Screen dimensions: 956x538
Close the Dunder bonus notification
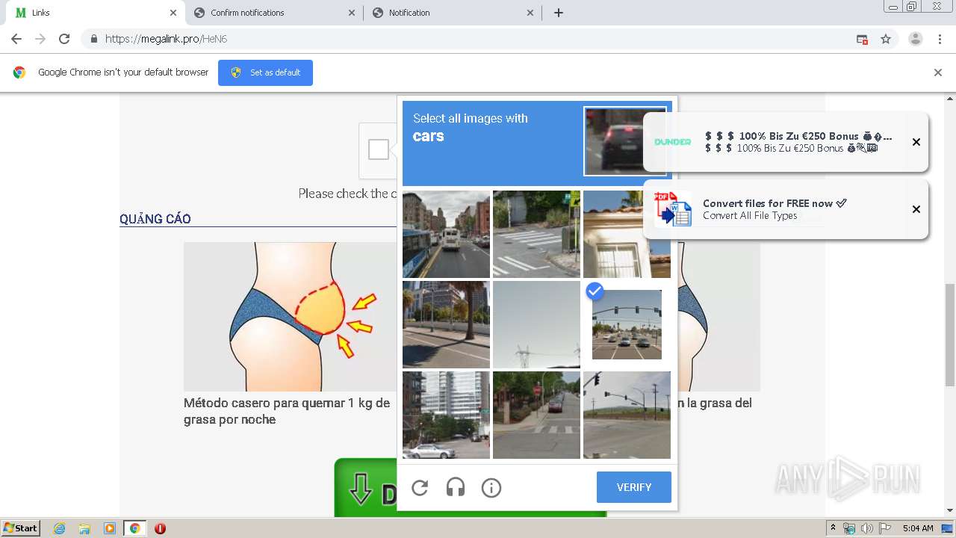click(x=916, y=142)
